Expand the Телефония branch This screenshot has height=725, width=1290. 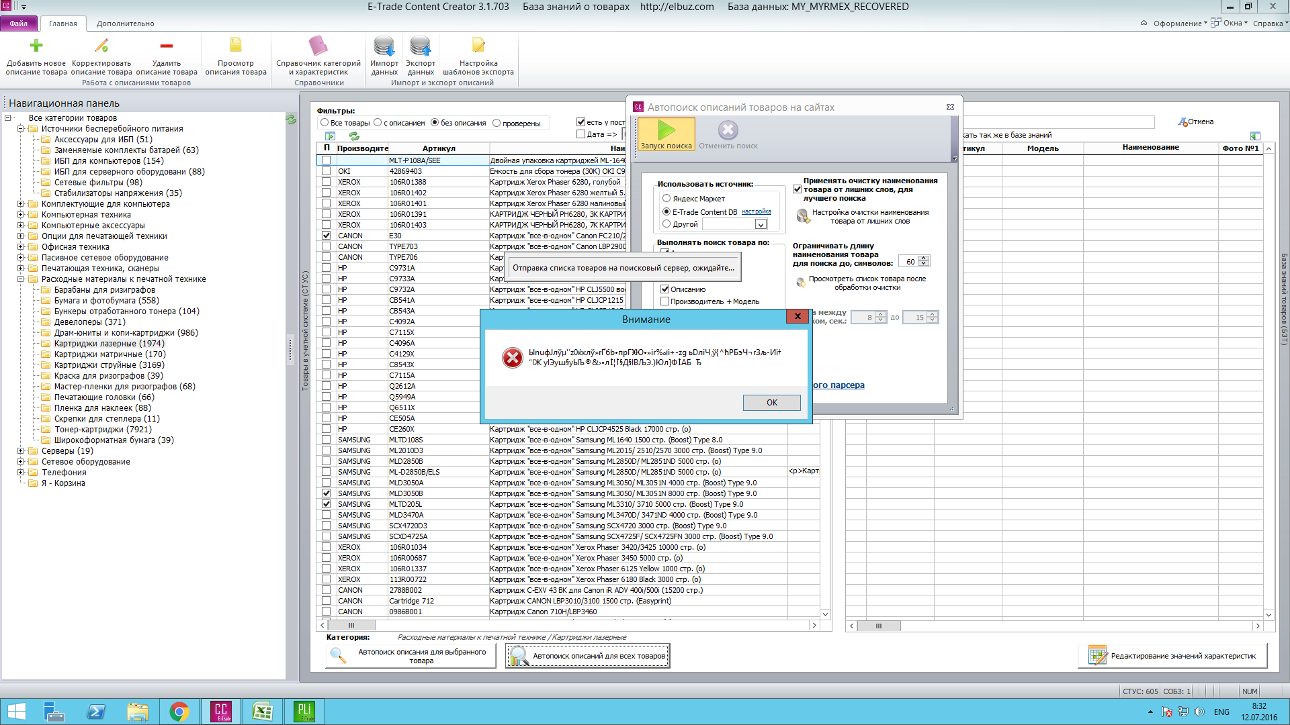21,473
